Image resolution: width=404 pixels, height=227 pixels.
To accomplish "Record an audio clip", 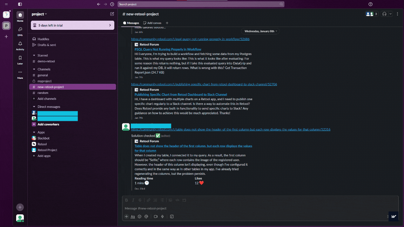I will [162, 216].
